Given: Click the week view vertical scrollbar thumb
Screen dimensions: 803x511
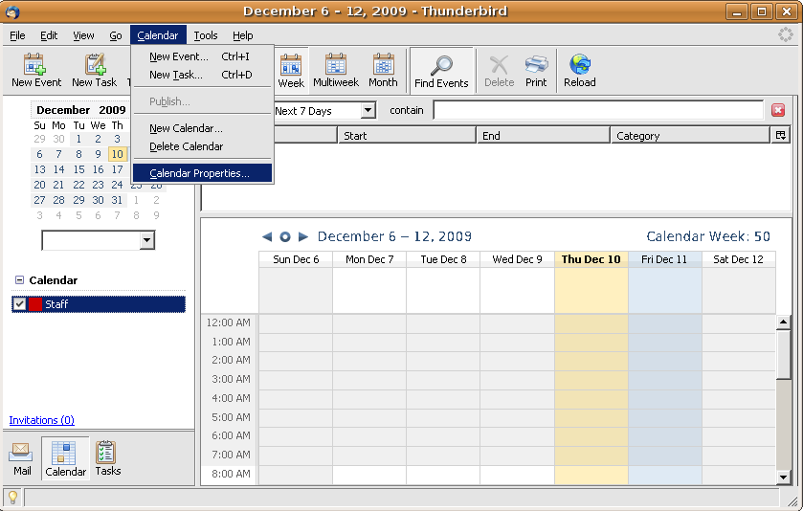Looking at the screenshot, I should click(x=783, y=354).
